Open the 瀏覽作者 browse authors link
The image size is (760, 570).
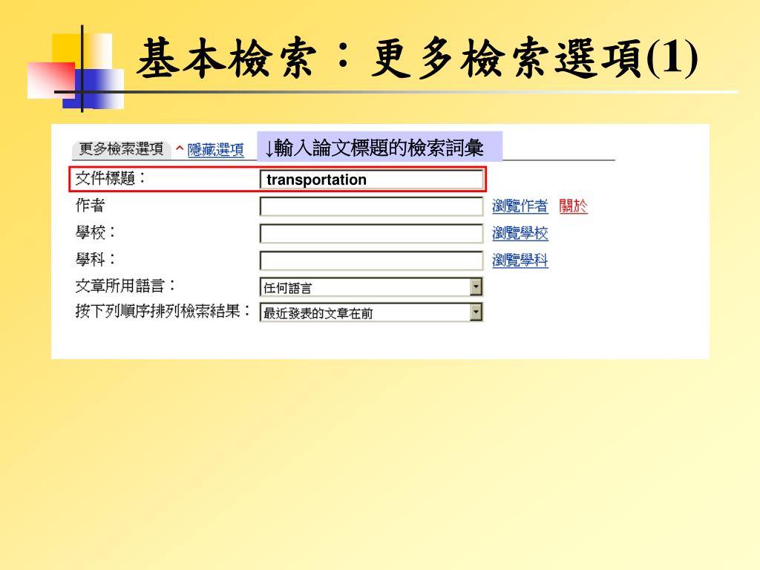520,206
